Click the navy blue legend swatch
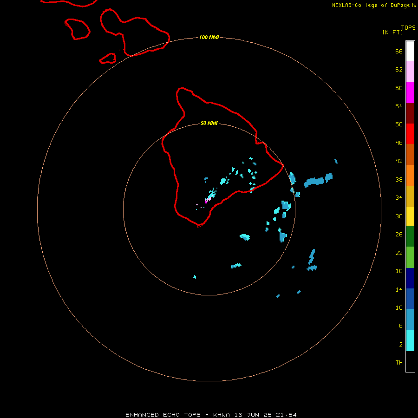This screenshot has height=418, width=418. 410,278
